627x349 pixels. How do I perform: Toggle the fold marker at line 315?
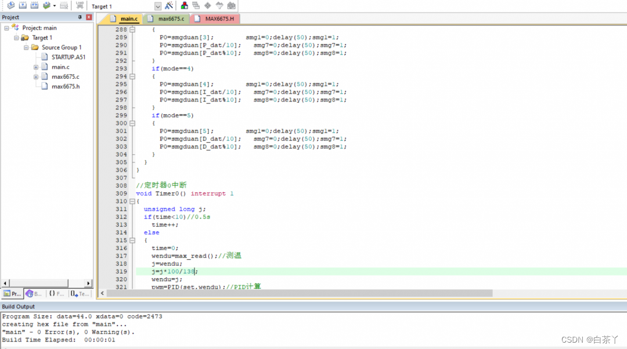[x=132, y=241]
